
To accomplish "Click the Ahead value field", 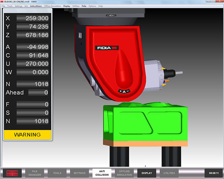I will [x=39, y=92].
